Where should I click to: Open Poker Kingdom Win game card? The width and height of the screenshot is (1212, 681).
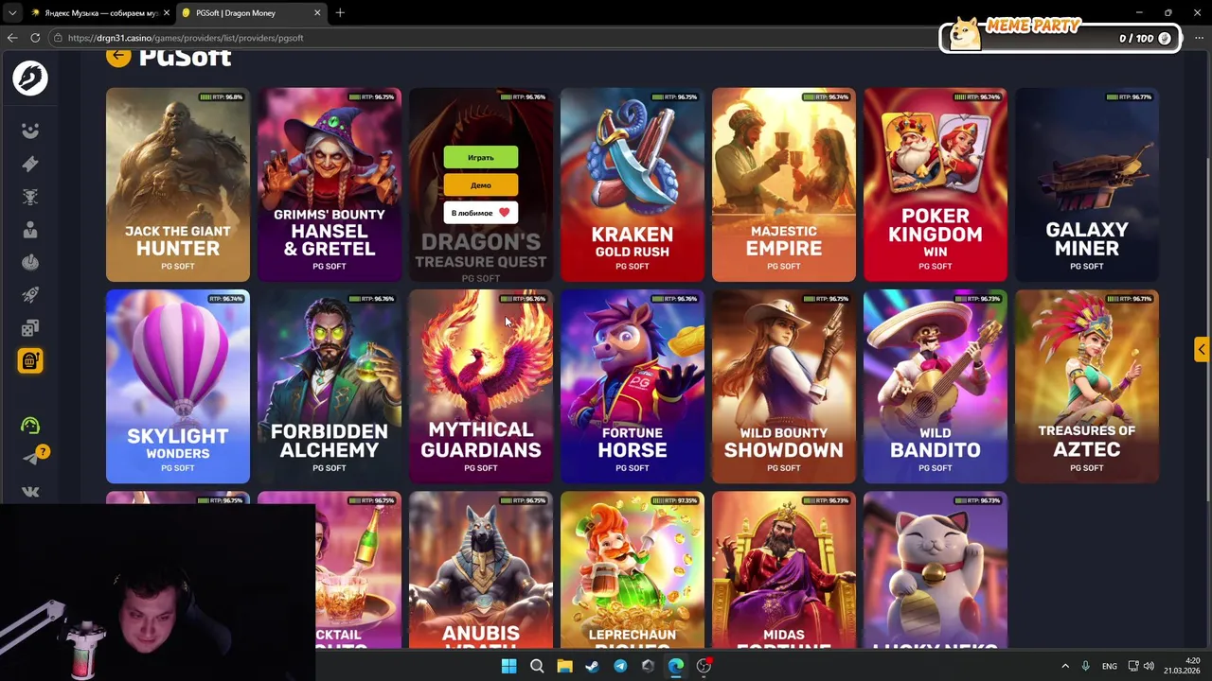pos(936,185)
